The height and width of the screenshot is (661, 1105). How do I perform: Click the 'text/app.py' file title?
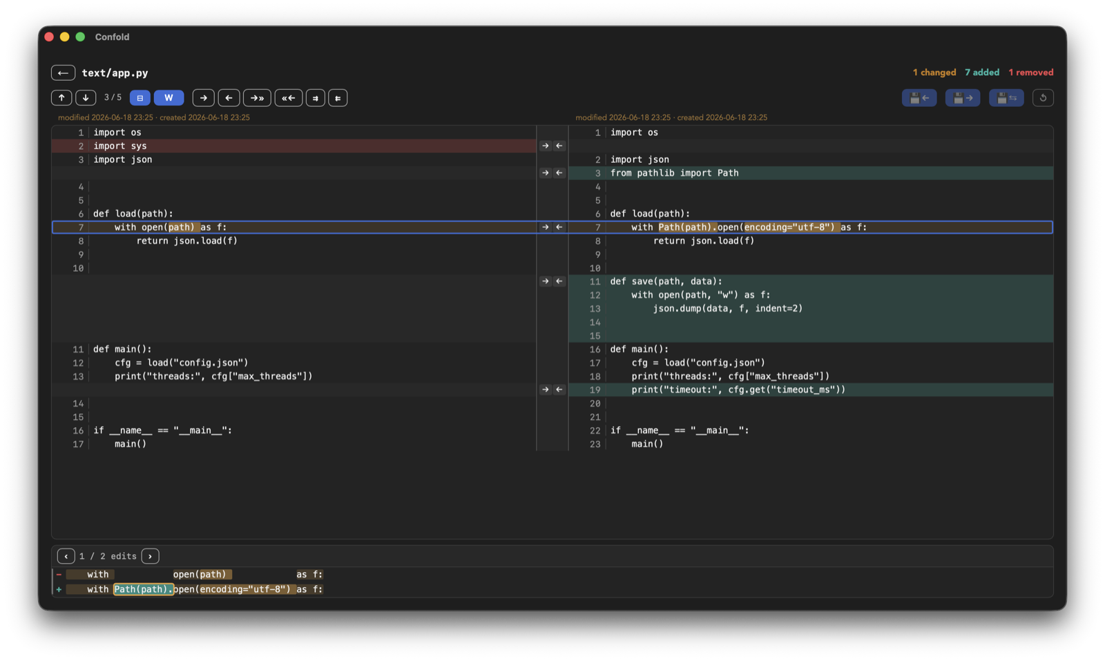point(115,72)
